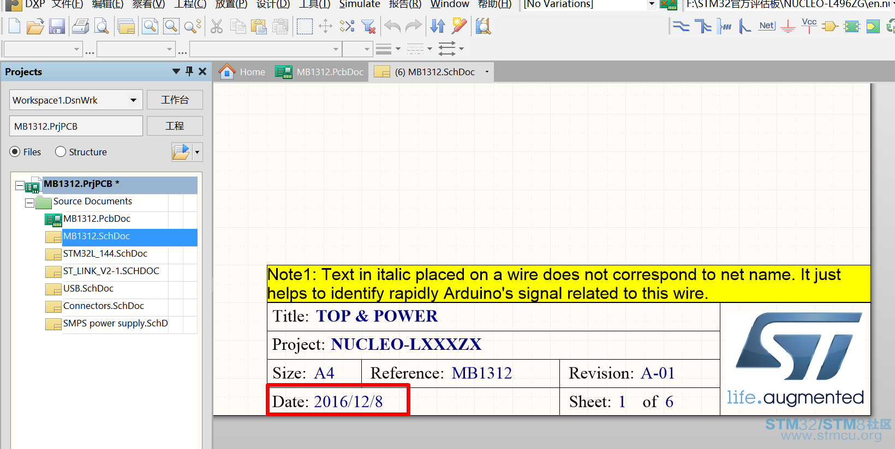Viewport: 895px width, 449px height.
Task: Collapse the Source Documents folder
Action: (29, 203)
